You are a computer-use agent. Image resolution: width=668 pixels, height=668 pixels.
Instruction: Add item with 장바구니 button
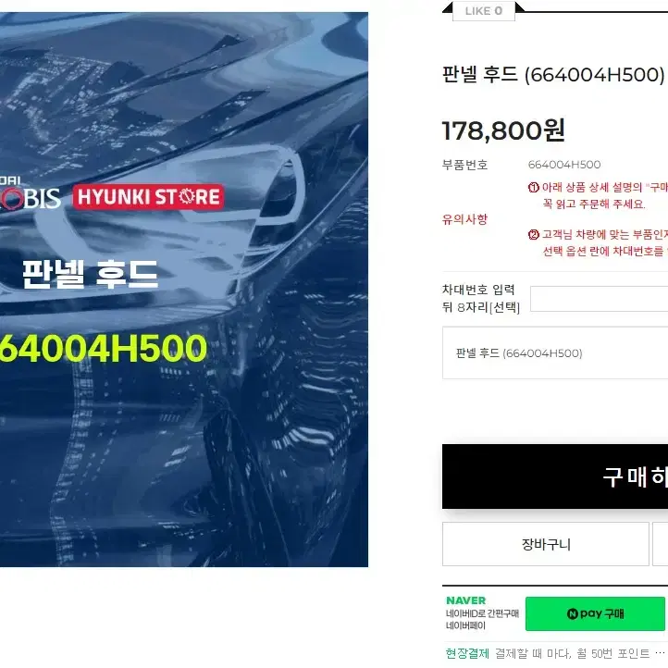click(x=545, y=544)
